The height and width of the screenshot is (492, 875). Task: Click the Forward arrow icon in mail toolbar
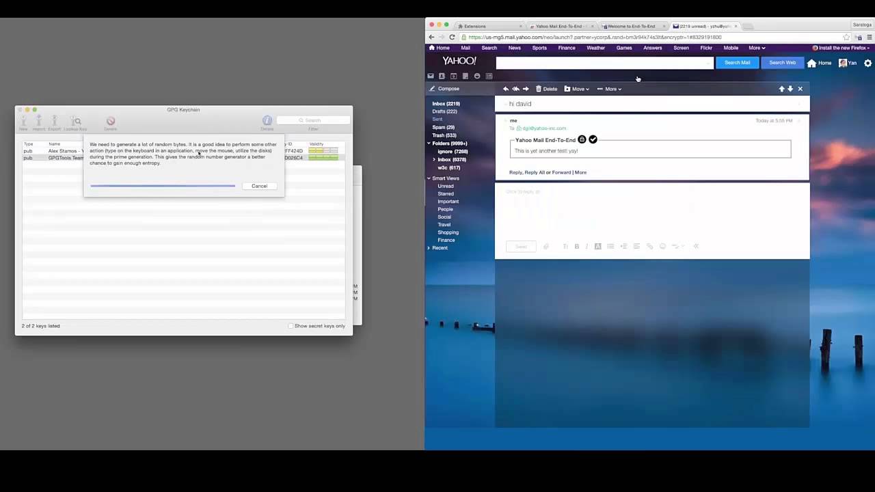526,89
